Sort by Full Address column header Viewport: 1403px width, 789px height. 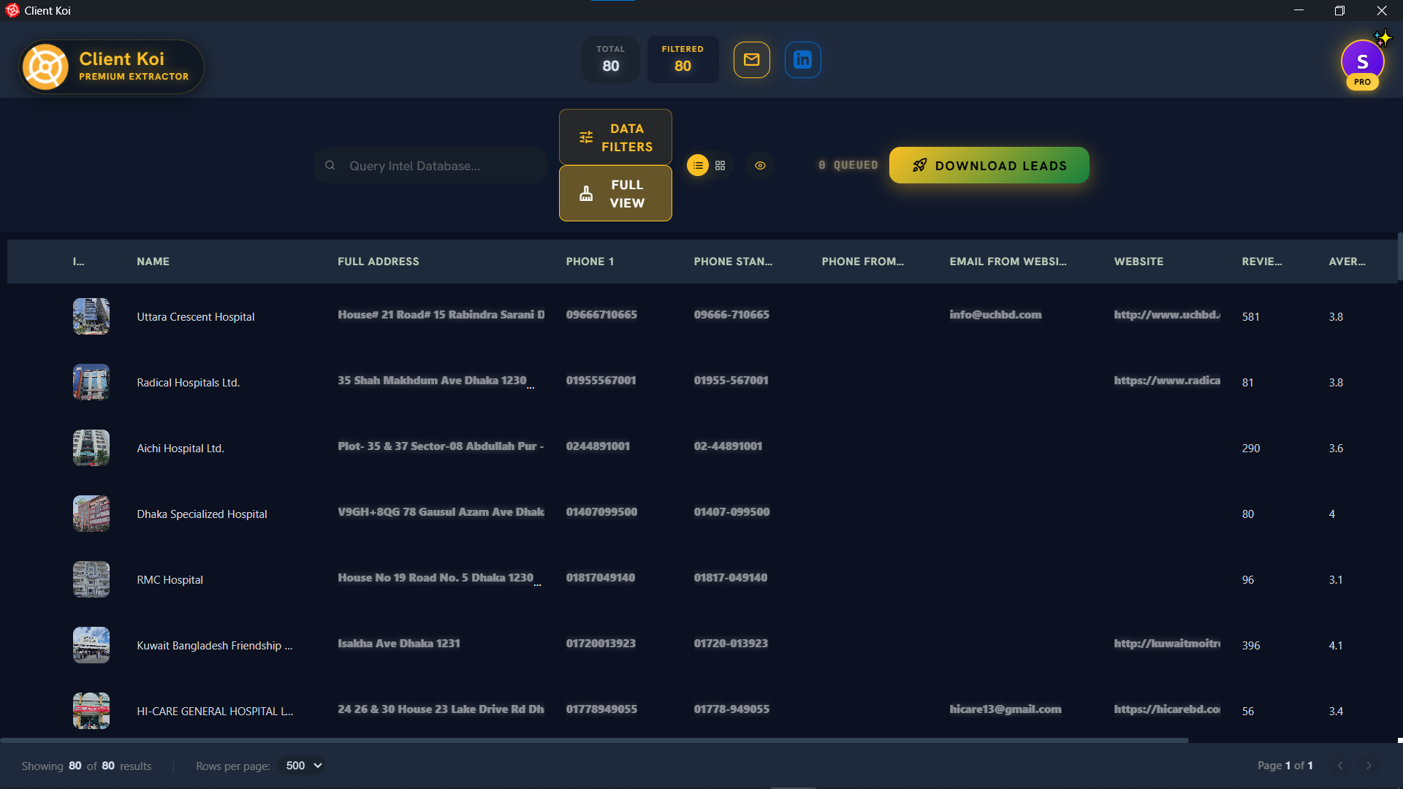(379, 262)
